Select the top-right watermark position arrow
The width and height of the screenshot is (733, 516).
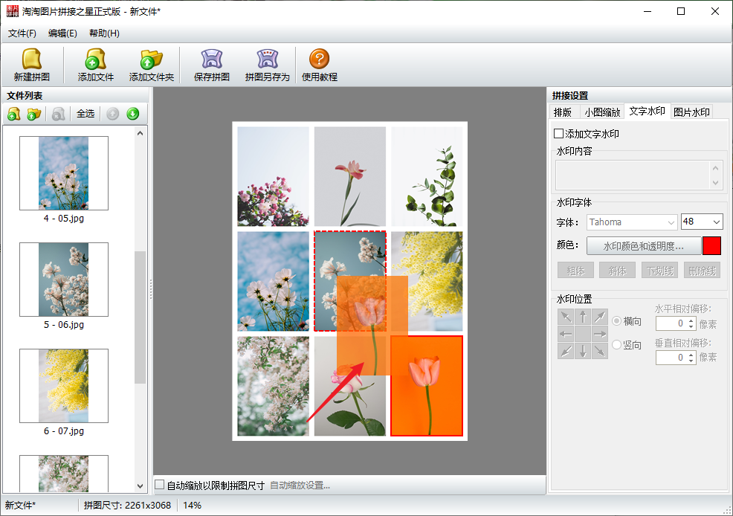(x=600, y=317)
